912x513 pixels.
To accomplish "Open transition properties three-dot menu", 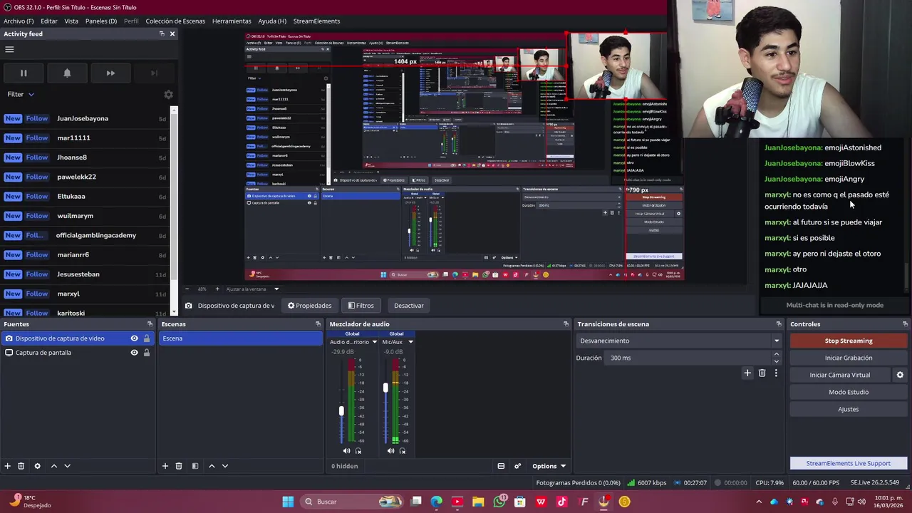I will pyautogui.click(x=776, y=373).
